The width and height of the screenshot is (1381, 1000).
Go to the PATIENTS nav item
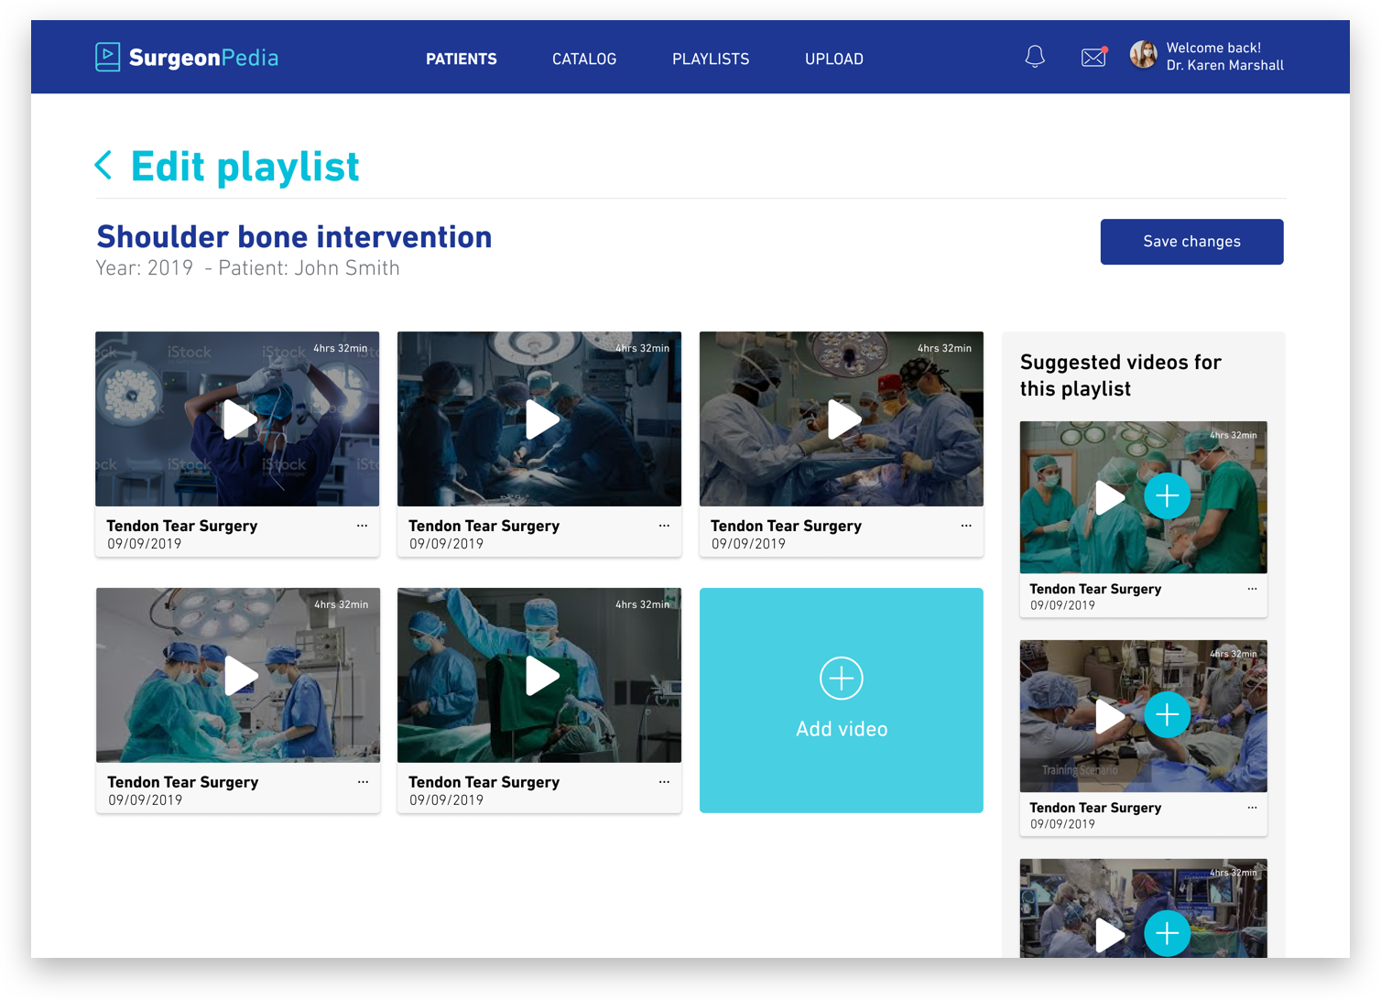[462, 59]
